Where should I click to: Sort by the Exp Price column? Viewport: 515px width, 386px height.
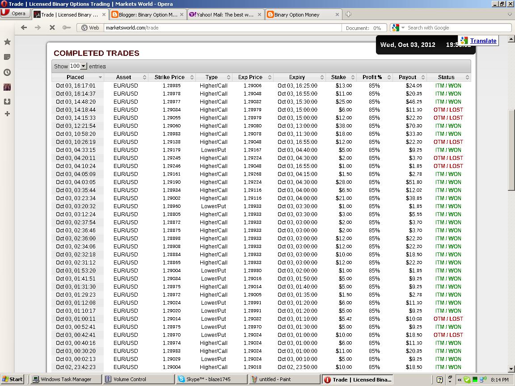pos(252,77)
